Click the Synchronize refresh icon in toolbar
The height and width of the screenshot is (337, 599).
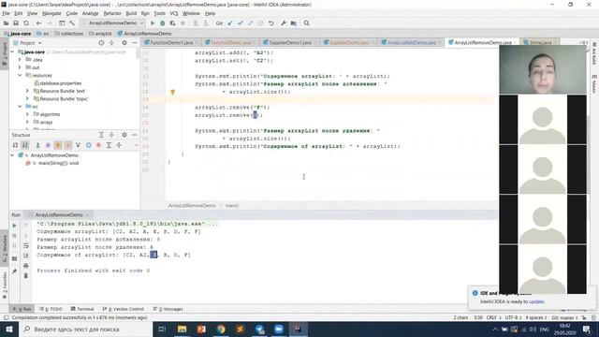tap(26, 23)
